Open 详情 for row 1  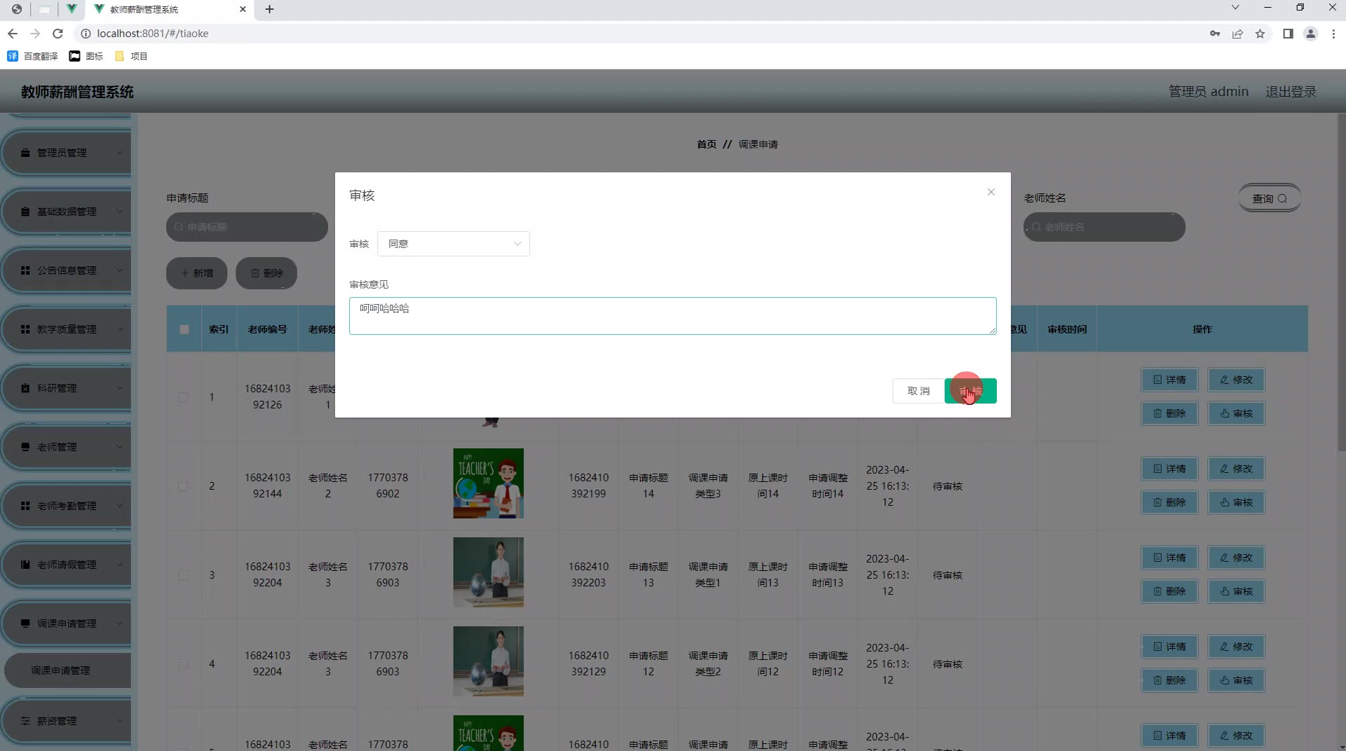tap(1169, 380)
